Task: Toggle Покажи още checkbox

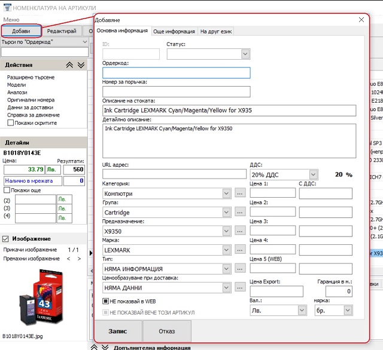Action: pos(7,190)
